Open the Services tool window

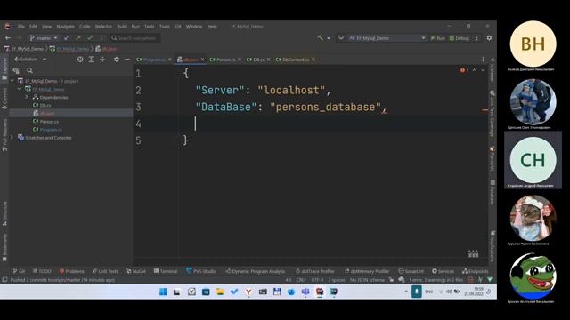point(443,271)
